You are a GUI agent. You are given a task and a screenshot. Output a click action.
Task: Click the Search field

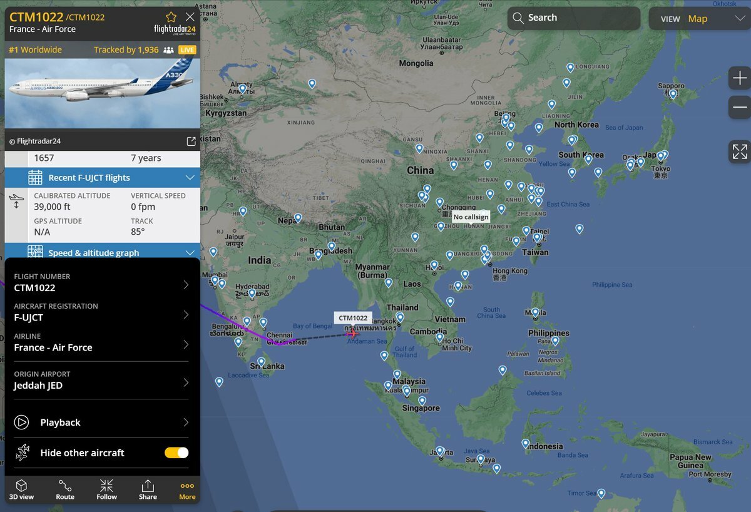pyautogui.click(x=573, y=18)
